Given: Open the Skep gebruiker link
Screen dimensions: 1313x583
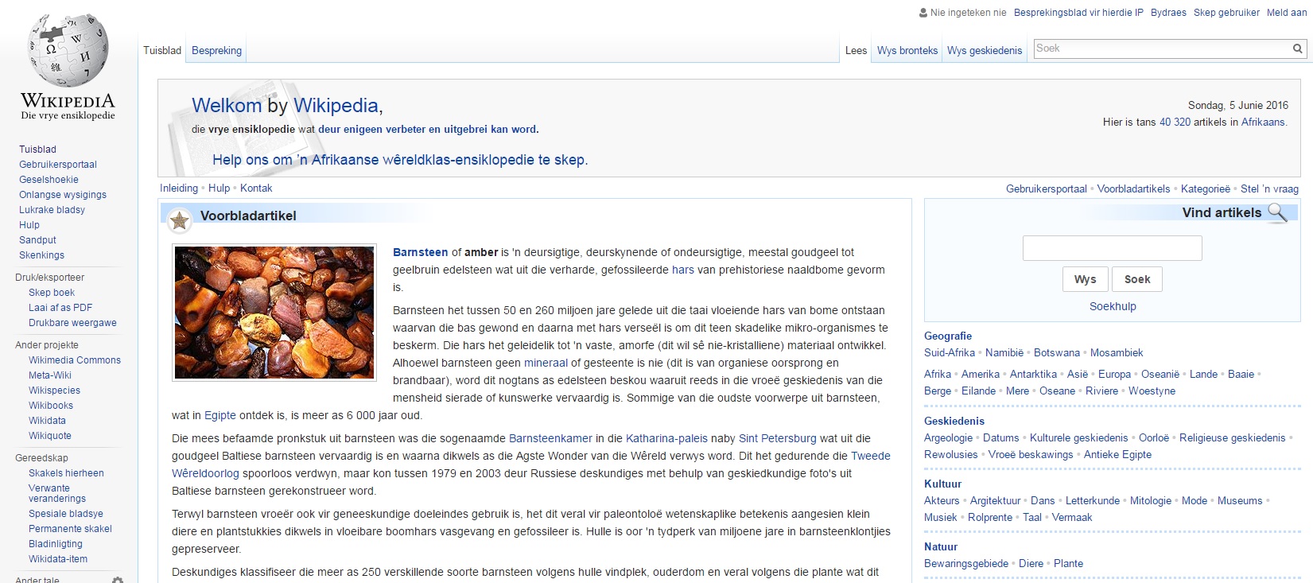Looking at the screenshot, I should pyautogui.click(x=1226, y=13).
